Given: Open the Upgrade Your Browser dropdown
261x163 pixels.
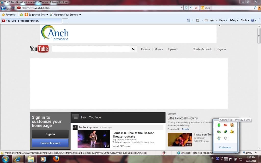Looking at the screenshot, I should 66,15.
